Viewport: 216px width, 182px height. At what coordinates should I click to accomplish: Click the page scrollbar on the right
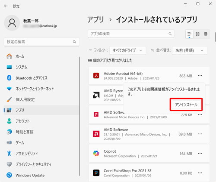point(215,37)
